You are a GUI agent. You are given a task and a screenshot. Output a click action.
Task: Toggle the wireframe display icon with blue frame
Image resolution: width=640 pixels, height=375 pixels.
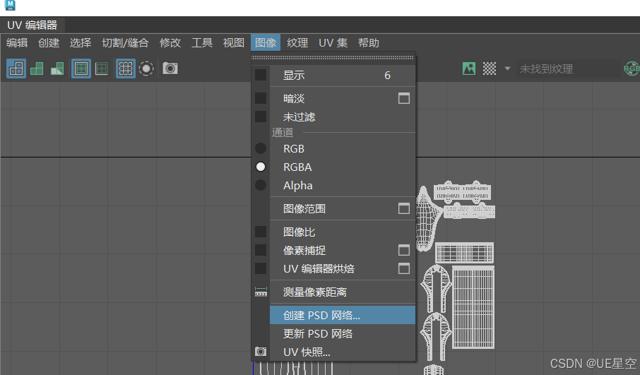(81, 69)
